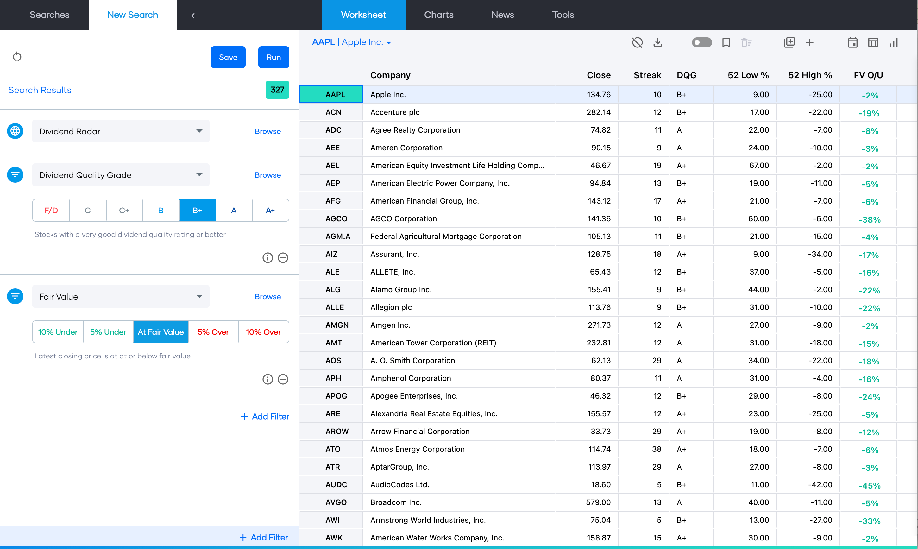This screenshot has height=549, width=918.
Task: Open the Searches tab
Action: [49, 15]
